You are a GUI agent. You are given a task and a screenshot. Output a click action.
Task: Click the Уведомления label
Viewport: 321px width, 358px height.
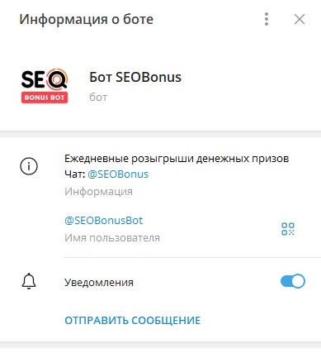[x=99, y=283]
